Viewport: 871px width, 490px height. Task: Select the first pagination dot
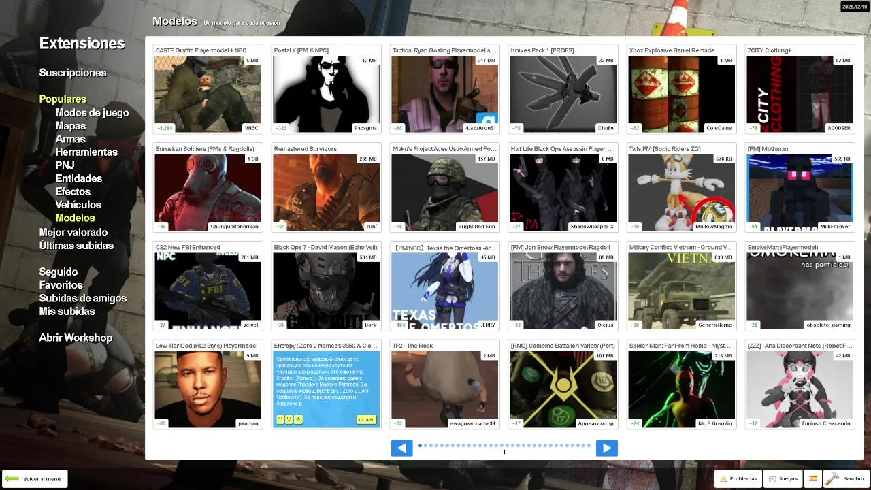[420, 446]
